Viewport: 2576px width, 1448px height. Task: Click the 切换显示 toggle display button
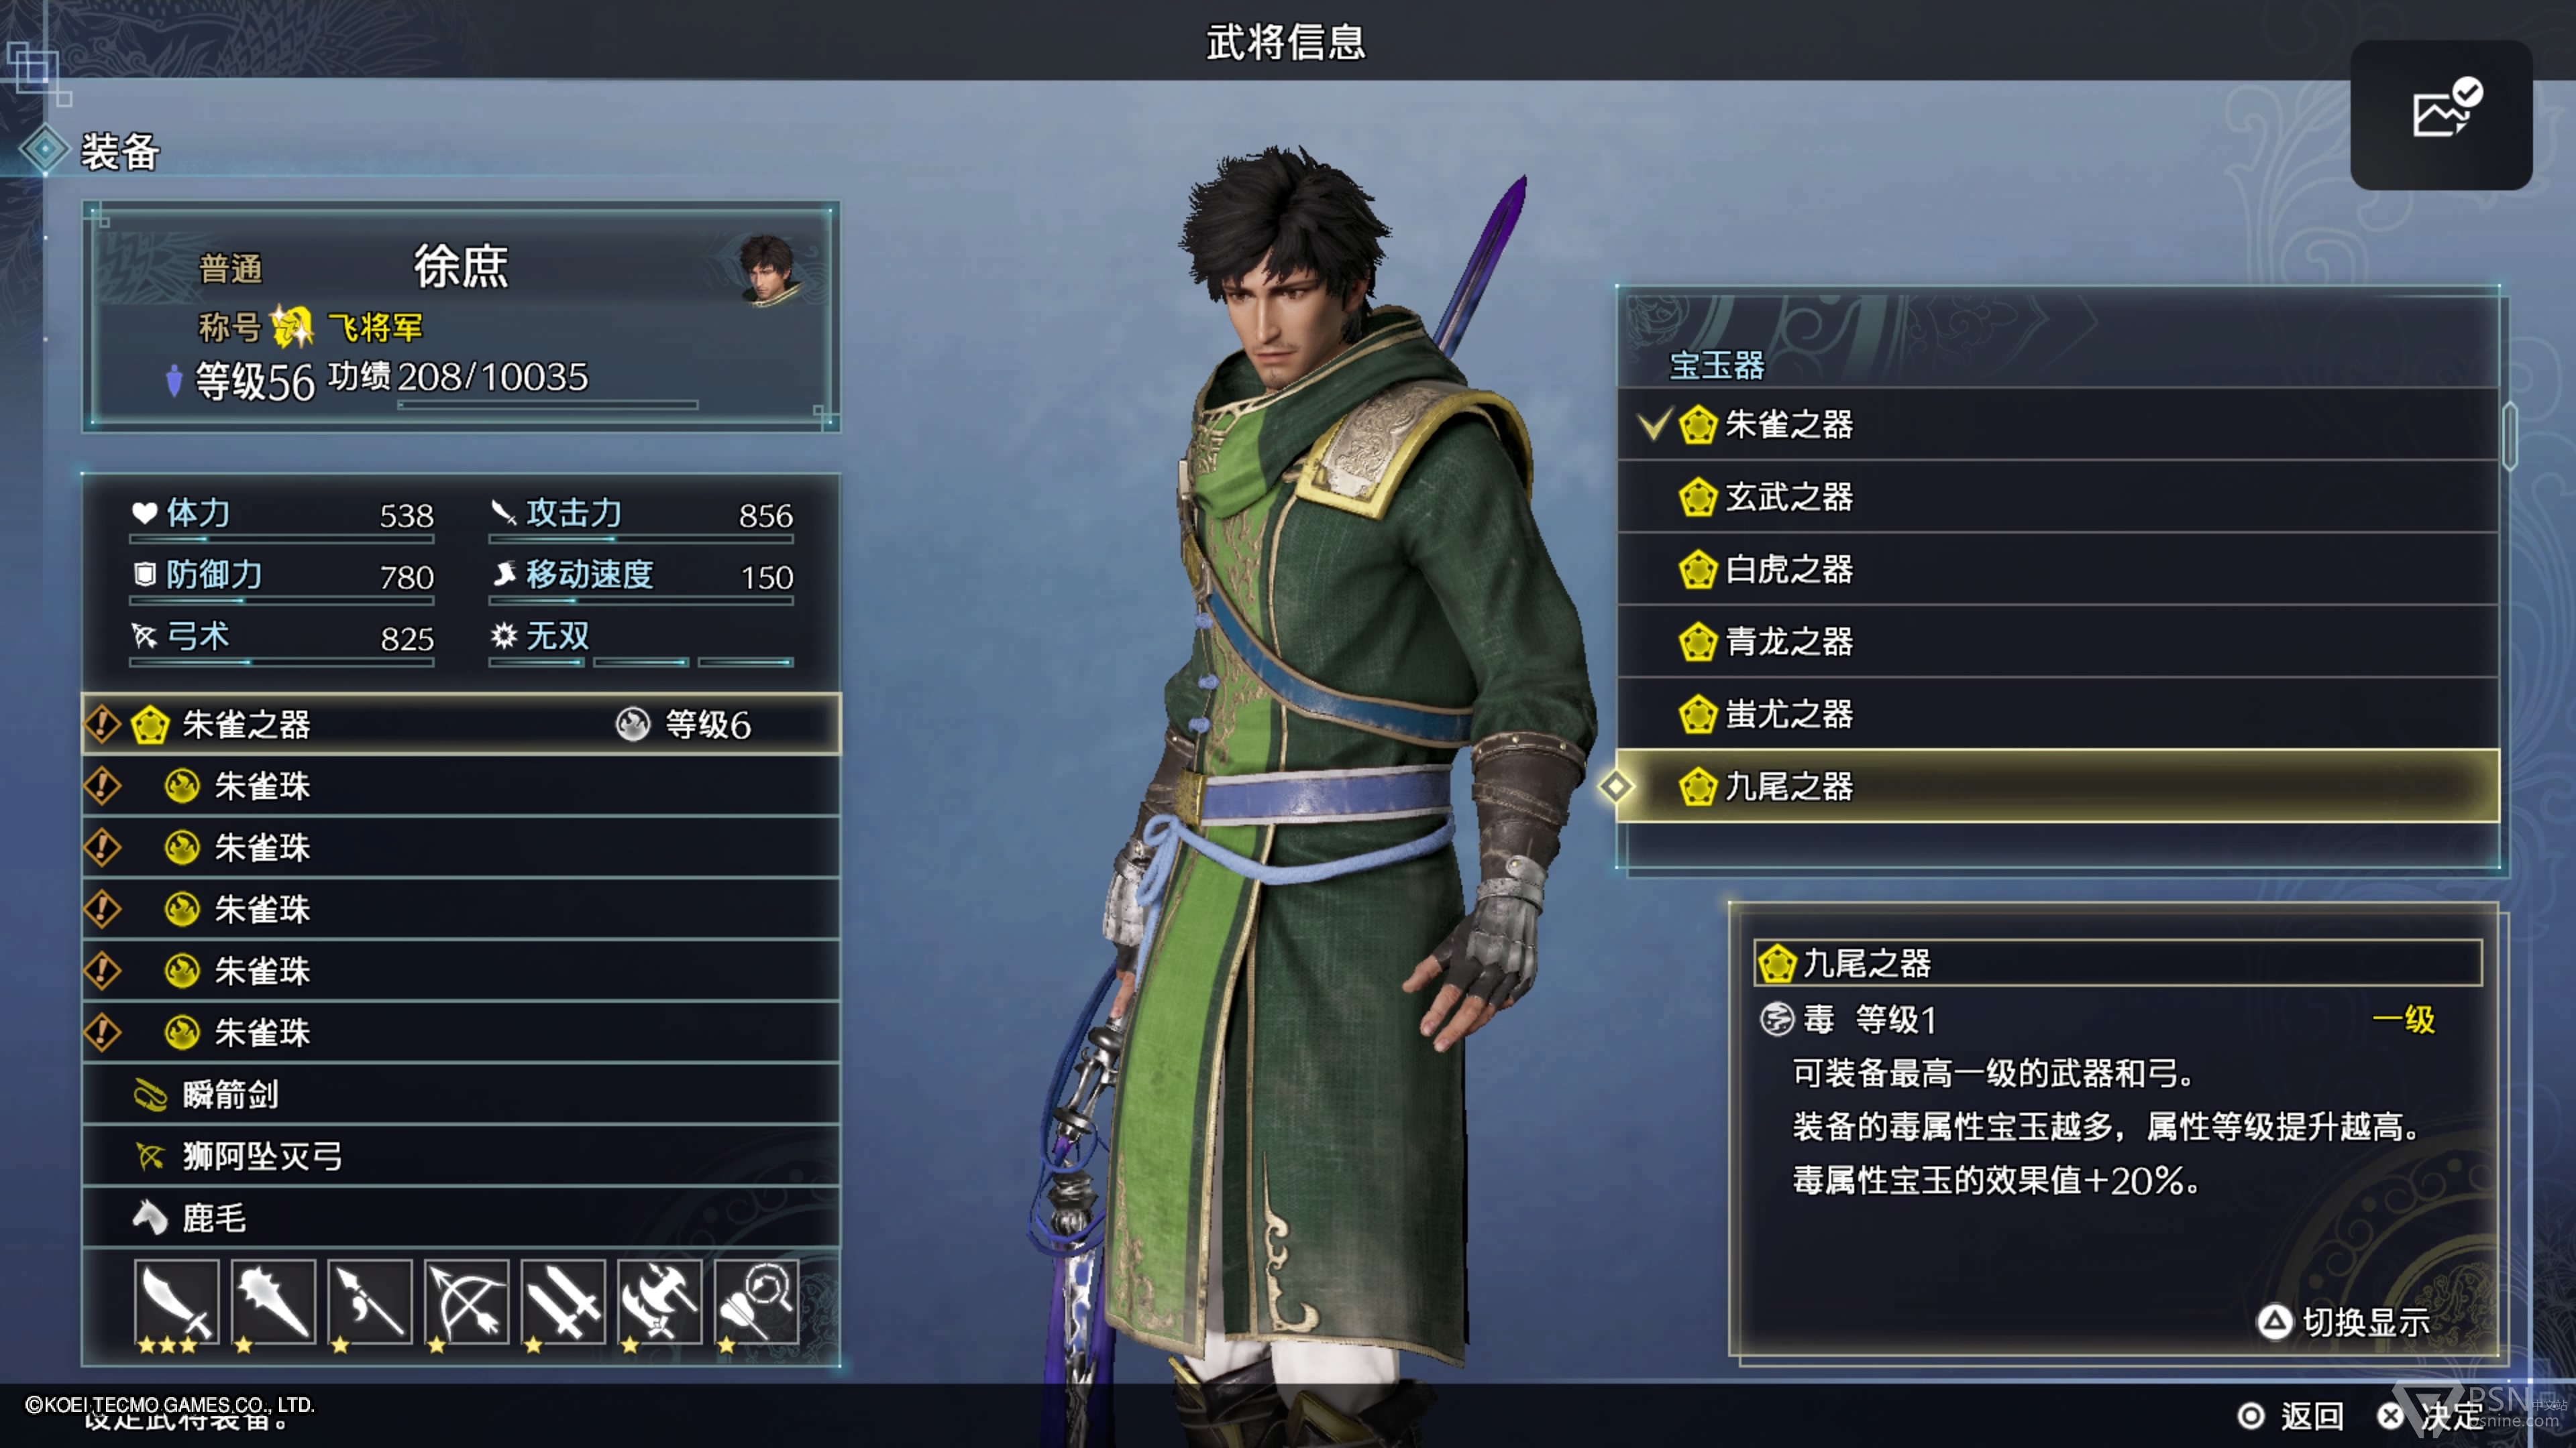click(2344, 1322)
